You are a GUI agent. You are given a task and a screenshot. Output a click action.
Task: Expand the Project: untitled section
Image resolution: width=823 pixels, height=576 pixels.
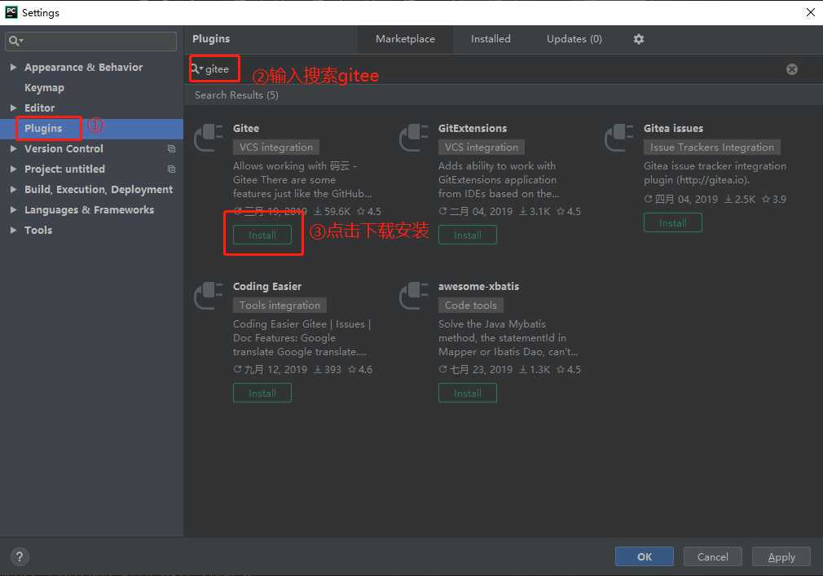13,169
